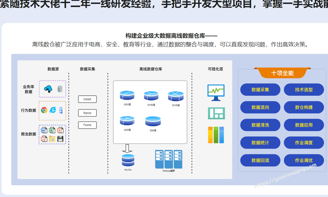Click the 数据采集 column header in the diagram
328x197 pixels.
coord(87,69)
